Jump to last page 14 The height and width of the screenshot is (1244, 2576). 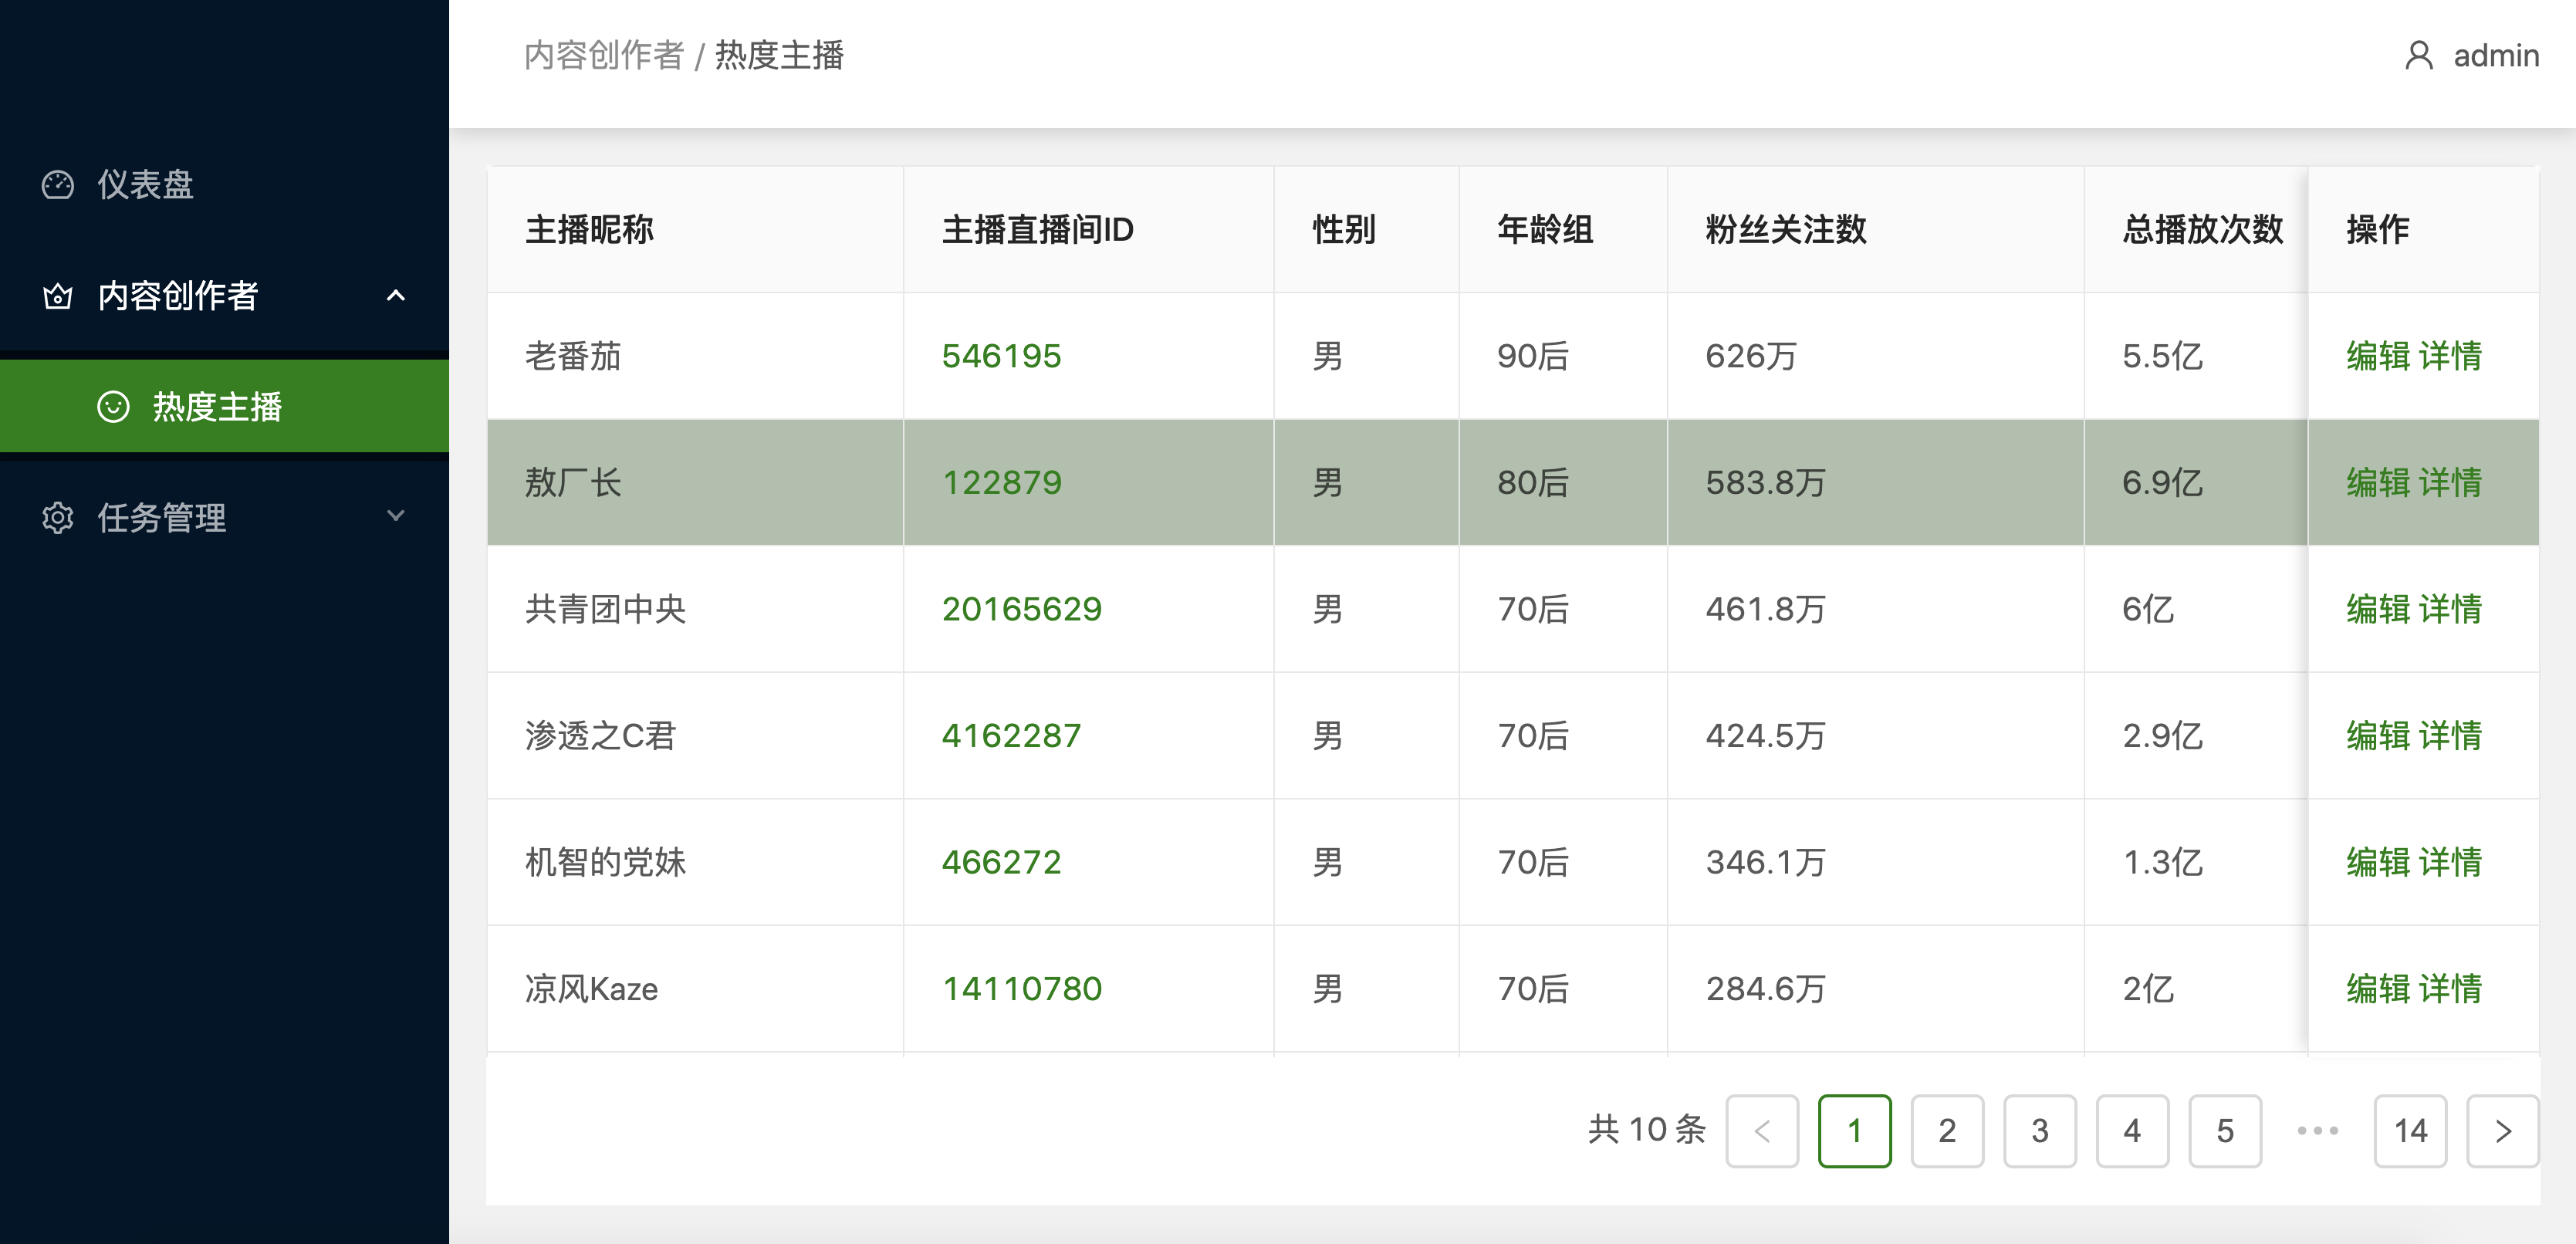click(2410, 1131)
